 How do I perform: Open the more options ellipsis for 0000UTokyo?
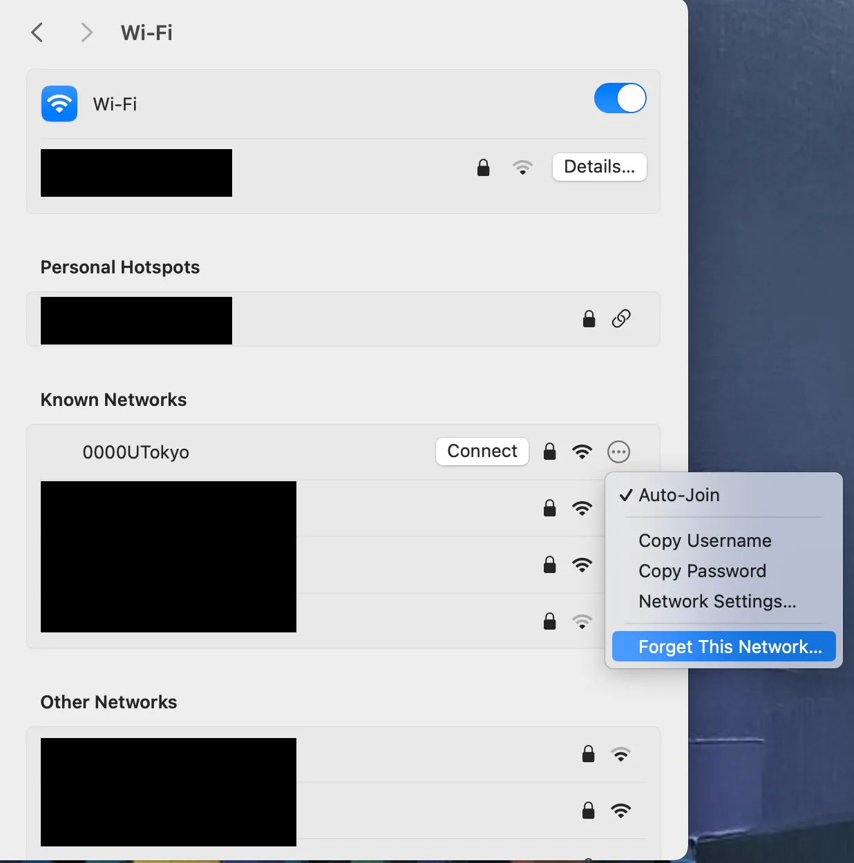pos(618,452)
